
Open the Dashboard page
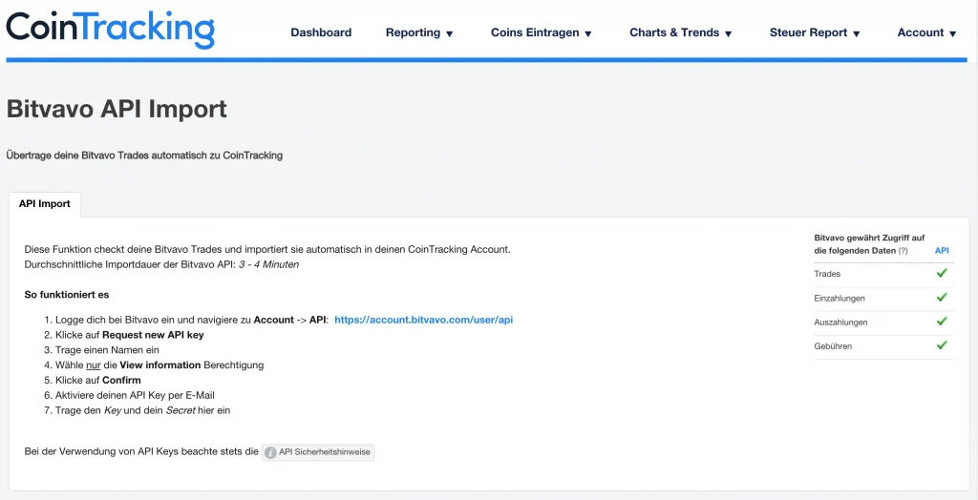[321, 32]
